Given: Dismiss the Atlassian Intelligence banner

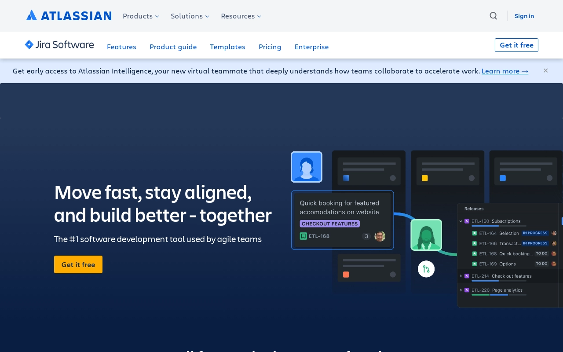Looking at the screenshot, I should coord(545,70).
